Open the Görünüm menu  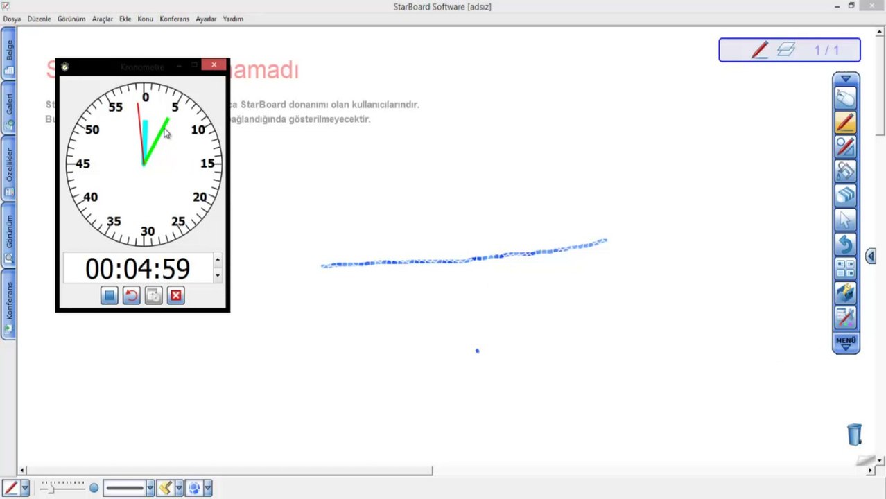(x=71, y=19)
